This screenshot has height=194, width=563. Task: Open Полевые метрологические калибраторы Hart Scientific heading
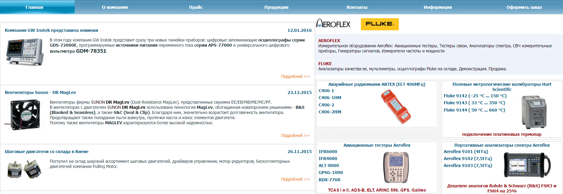tap(502, 87)
